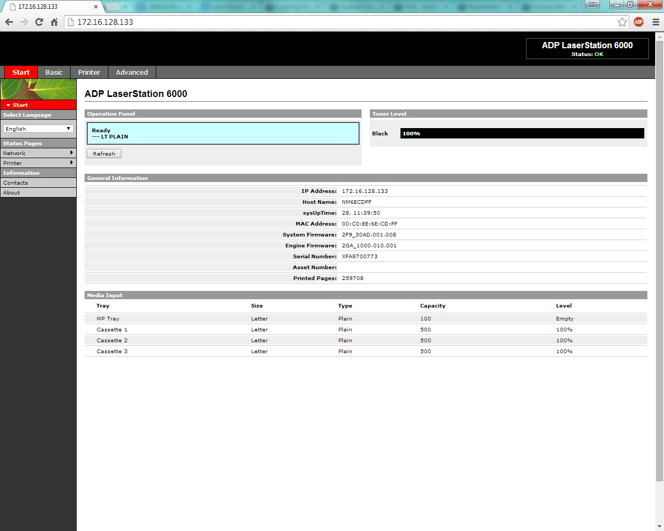Viewport: 664px width, 531px height.
Task: Go back with the browser back arrow
Action: [9, 22]
